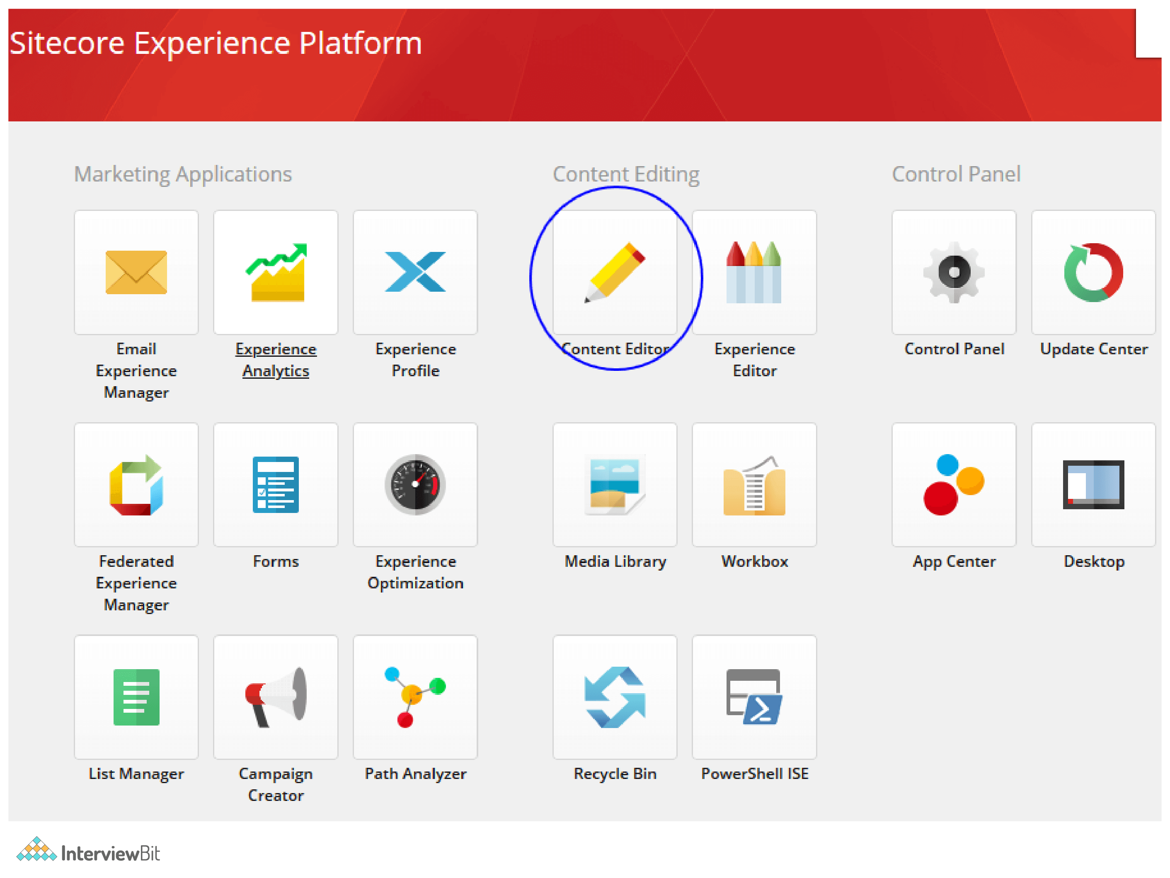Click the Update Center label
The image size is (1170, 878).
tap(1094, 349)
